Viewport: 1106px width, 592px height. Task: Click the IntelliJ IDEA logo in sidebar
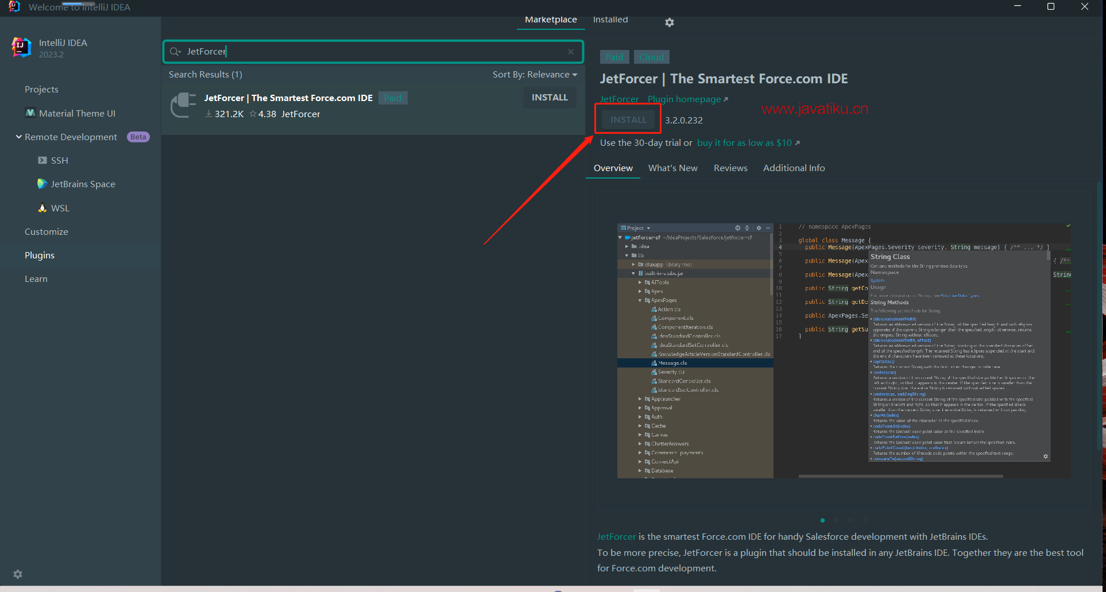tap(22, 47)
